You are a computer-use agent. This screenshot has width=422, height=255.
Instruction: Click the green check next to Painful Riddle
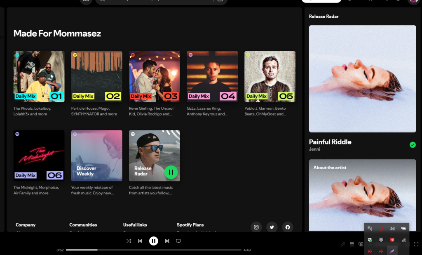coord(413,145)
